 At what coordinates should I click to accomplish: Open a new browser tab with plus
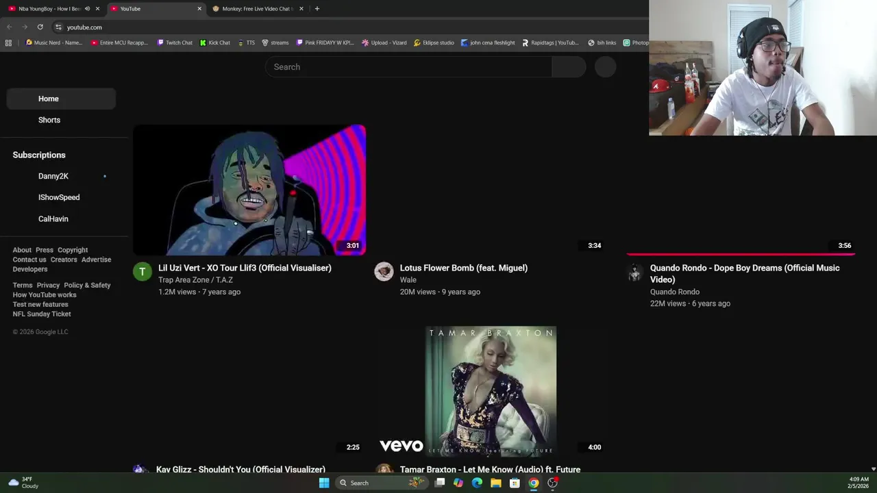[317, 8]
